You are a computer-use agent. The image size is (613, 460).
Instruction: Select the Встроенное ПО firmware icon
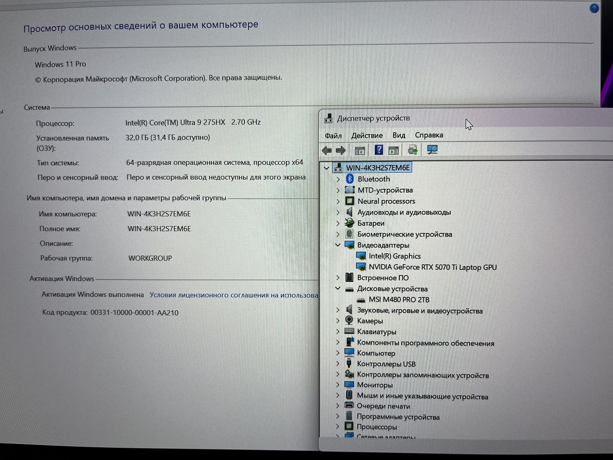pyautogui.click(x=349, y=278)
